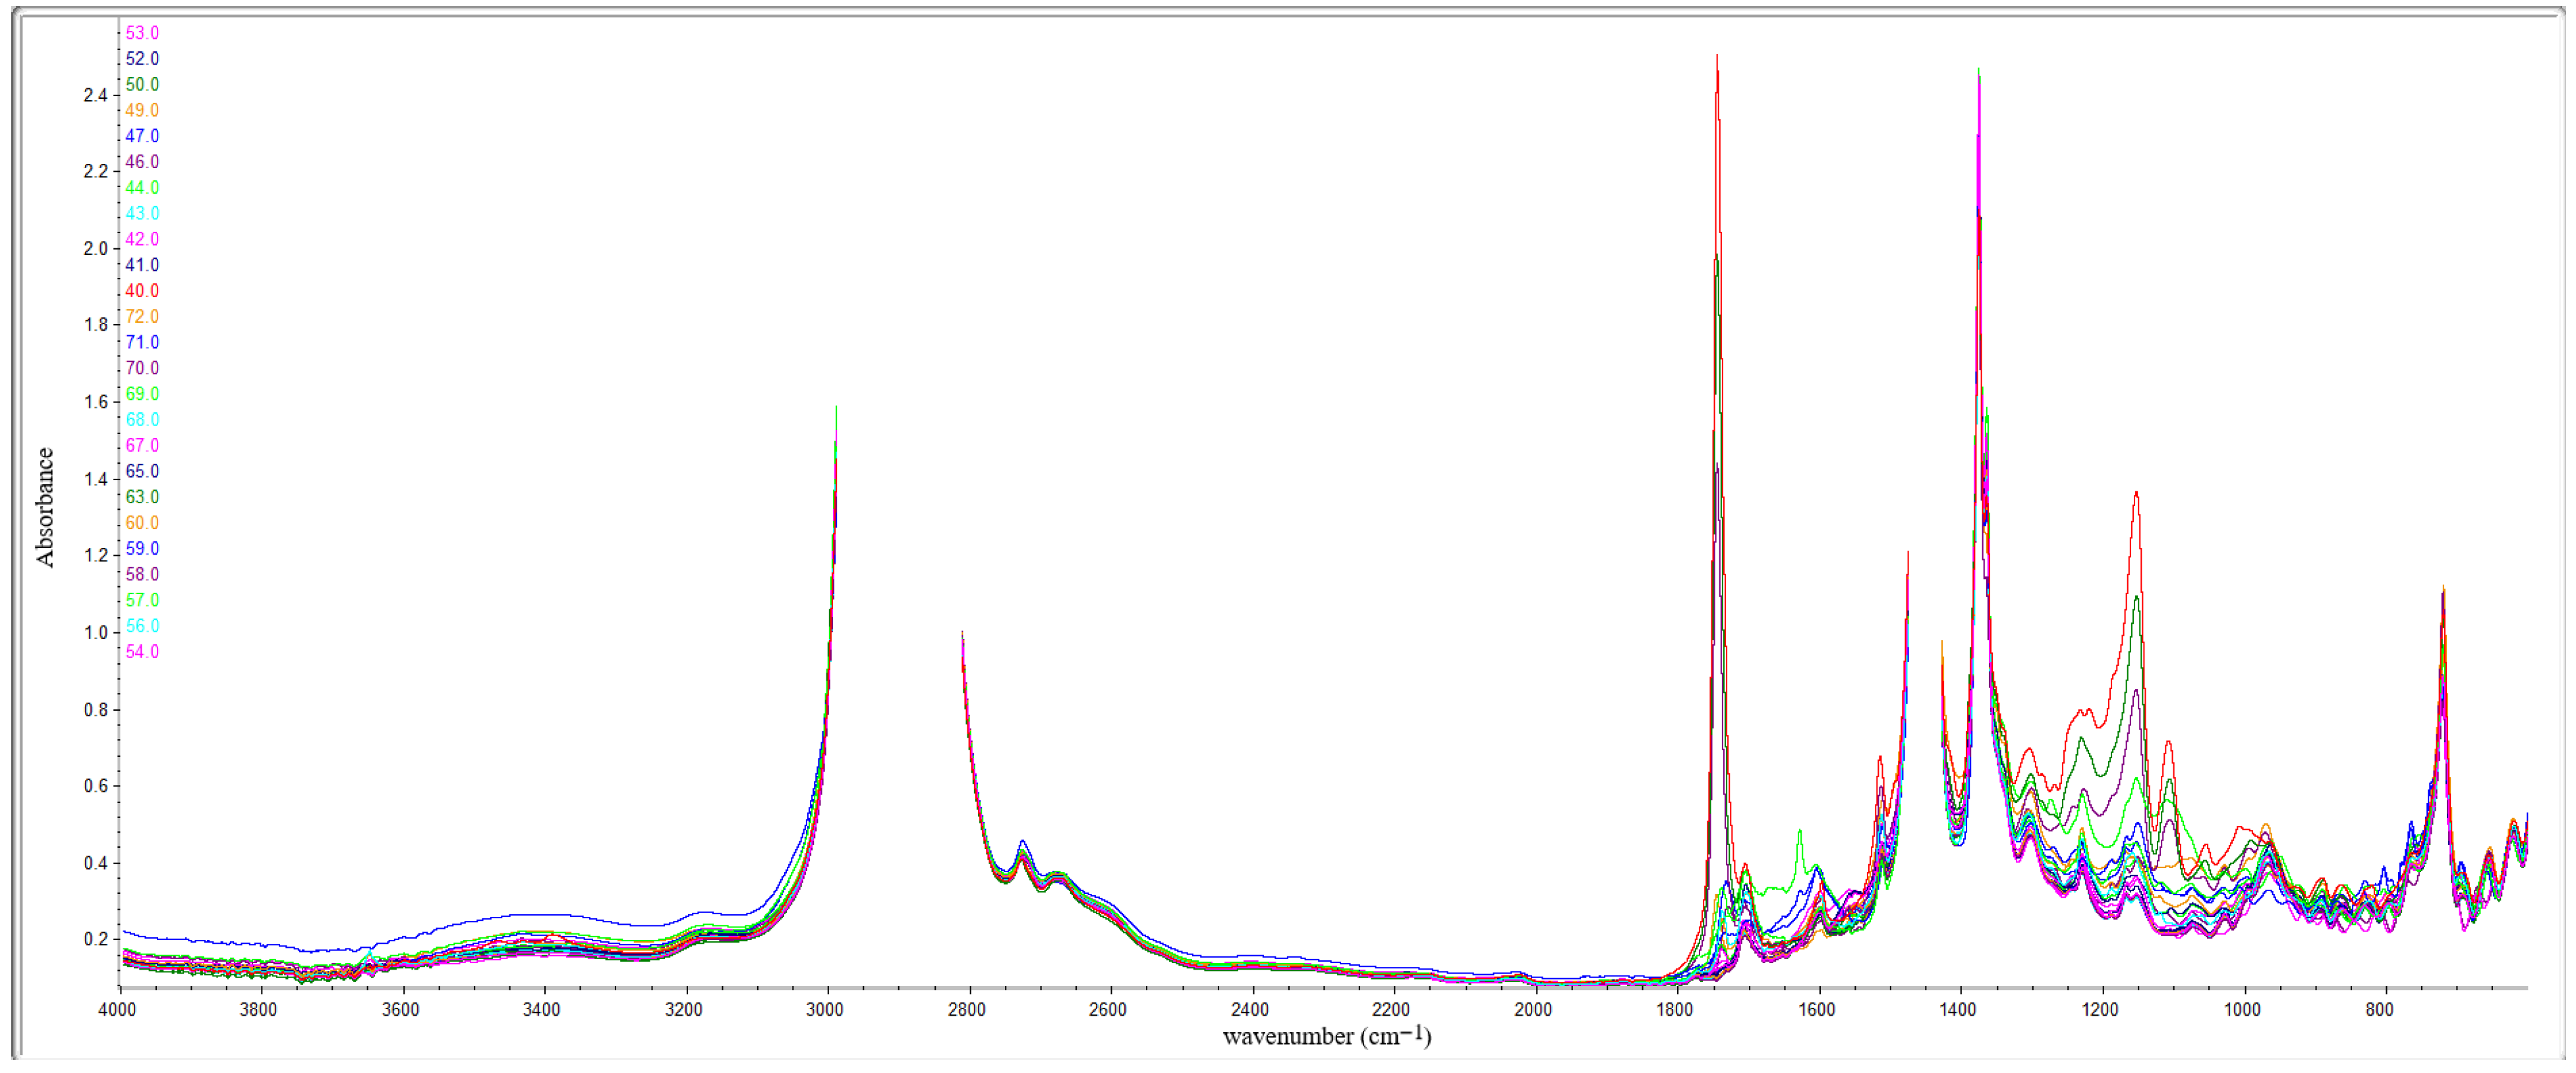Click the tallest red peak near 1740

click(1717, 58)
